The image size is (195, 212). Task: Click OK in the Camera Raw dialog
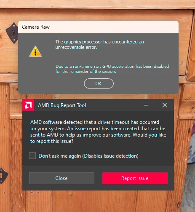99,83
